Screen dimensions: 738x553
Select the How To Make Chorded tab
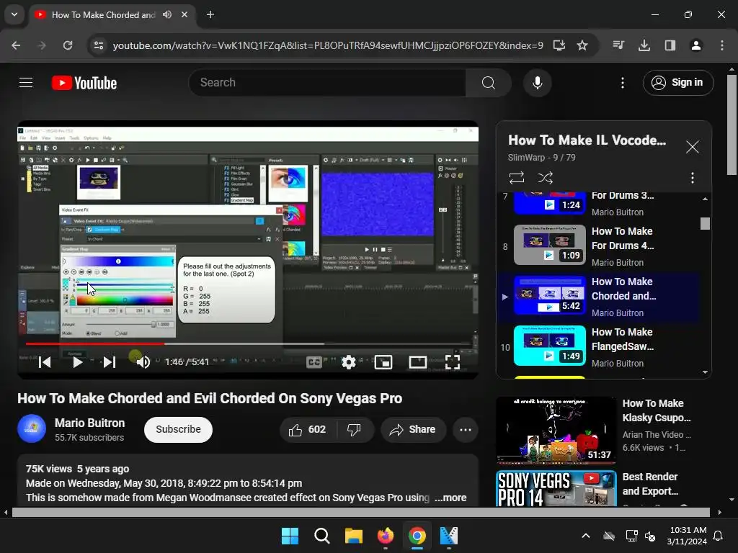point(112,14)
